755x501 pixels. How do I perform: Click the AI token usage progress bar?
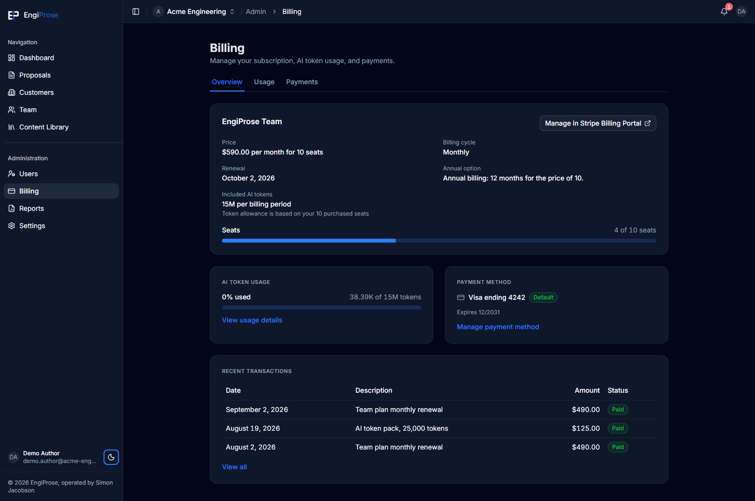322,308
